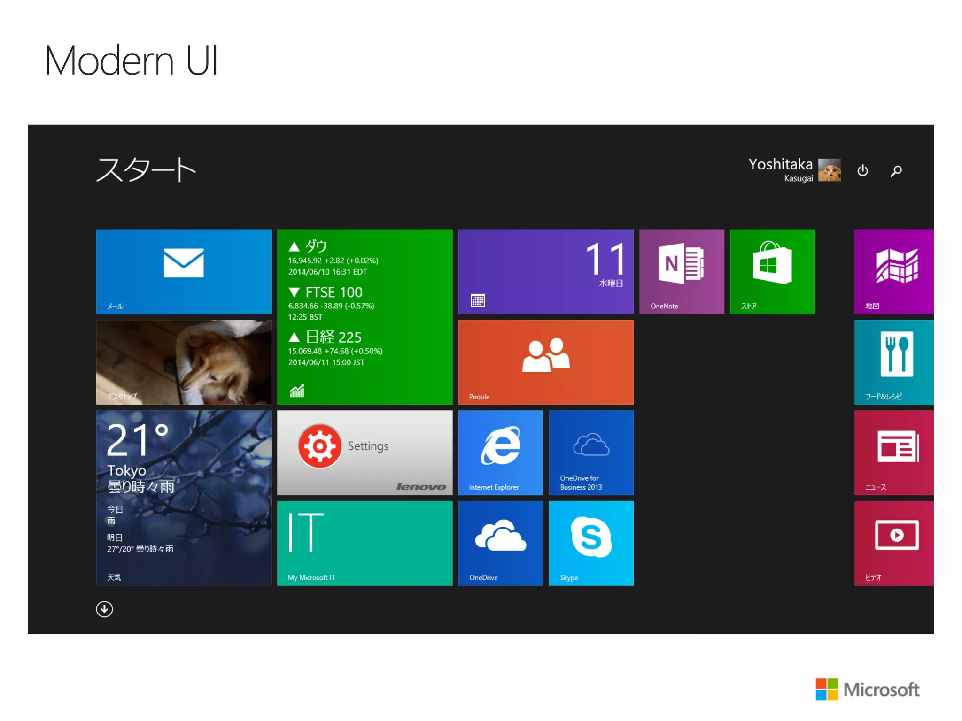This screenshot has height=721, width=962.
Task: Click the ダウ index entry
Action: tap(334, 258)
